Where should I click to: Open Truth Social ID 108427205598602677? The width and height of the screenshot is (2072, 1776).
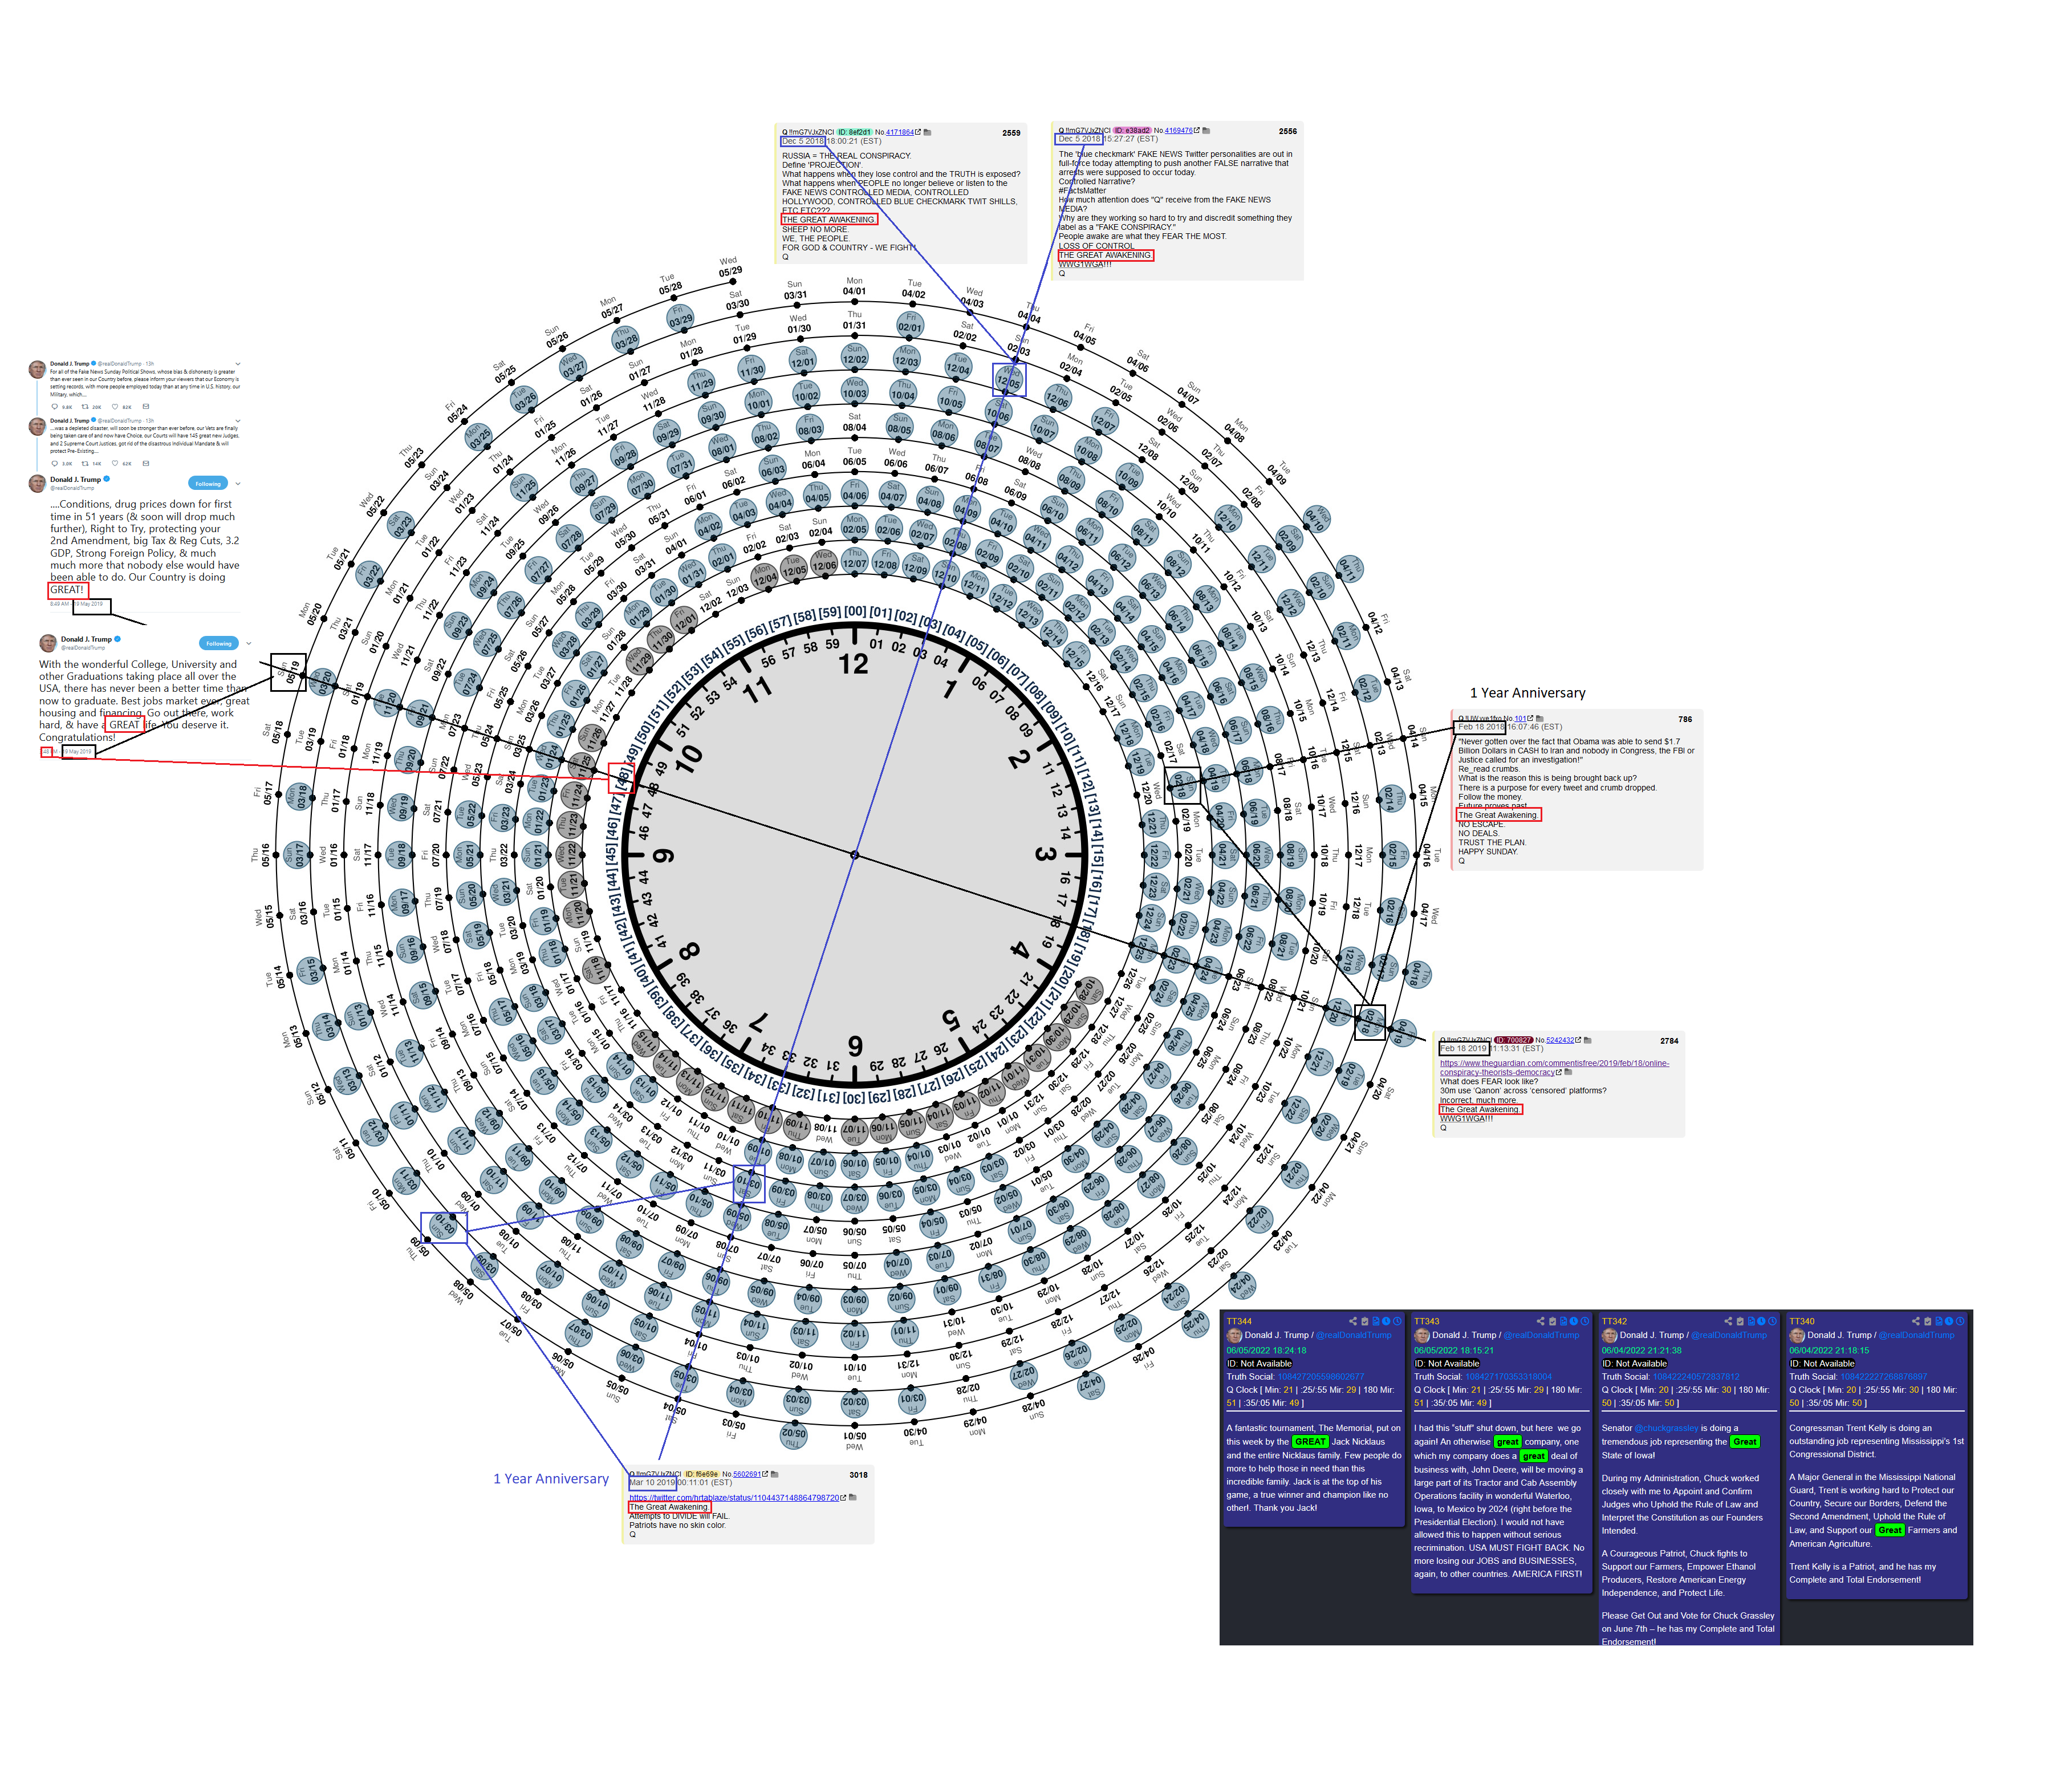[x=1320, y=1377]
